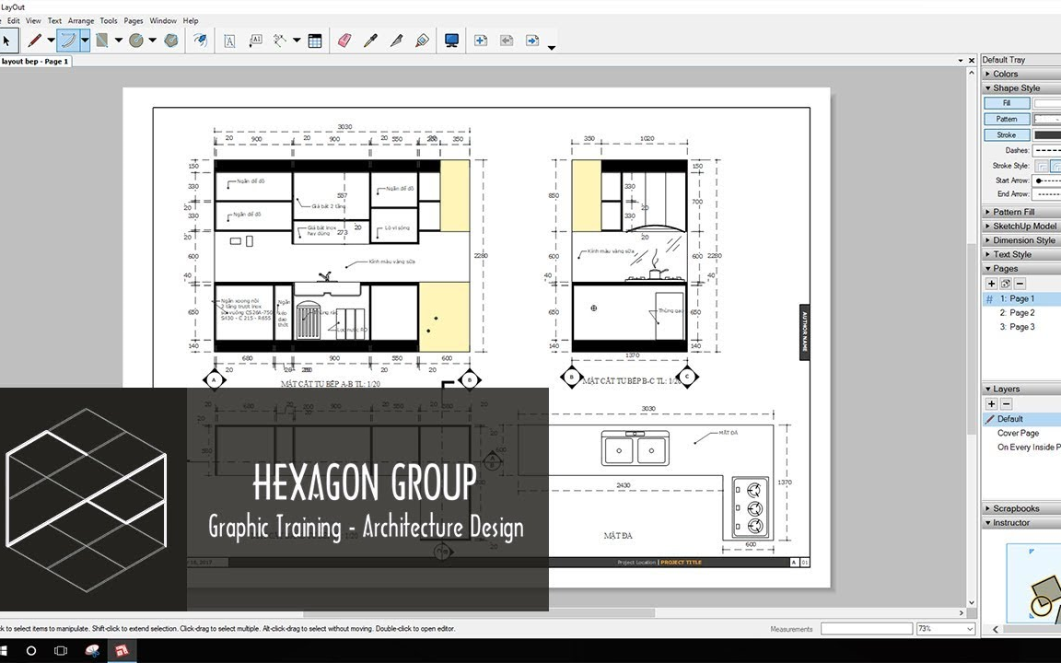Select the arrow Select tool
This screenshot has height=663, width=1061.
click(7, 40)
